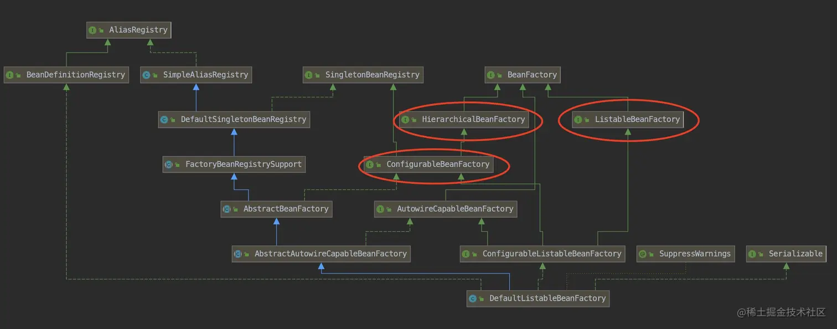Click the visibility lock icon on SimpleAliasRegistry
The width and height of the screenshot is (837, 329).
point(155,75)
